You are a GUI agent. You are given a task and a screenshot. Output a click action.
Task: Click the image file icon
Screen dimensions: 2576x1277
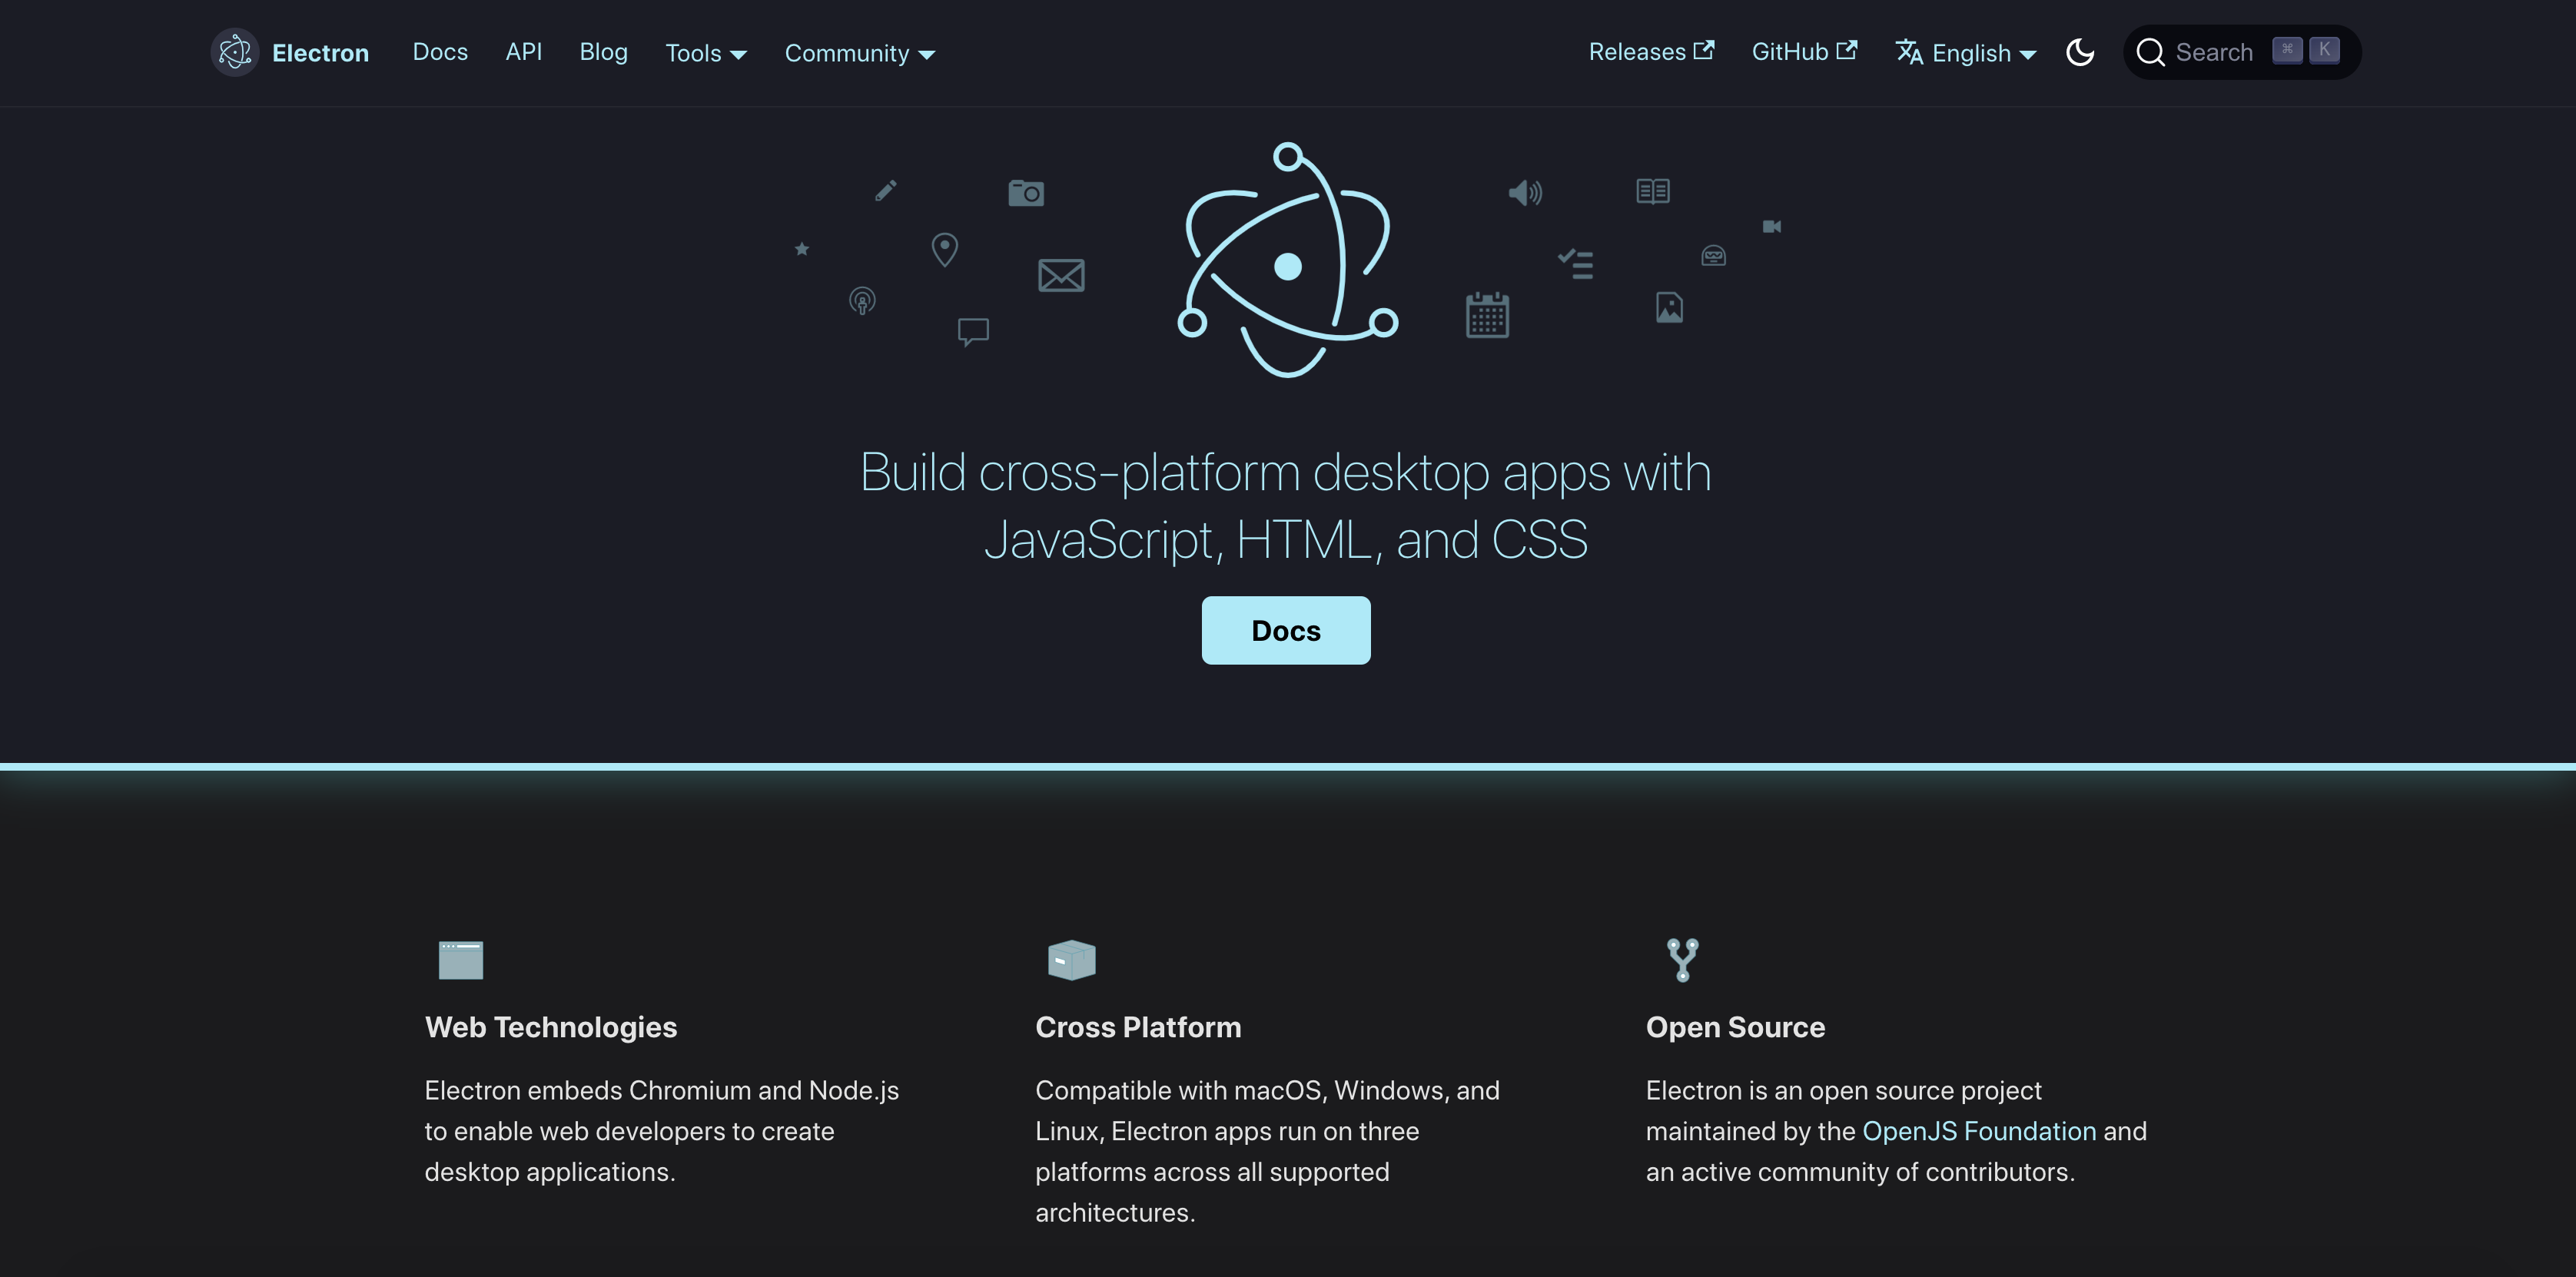tap(1669, 307)
